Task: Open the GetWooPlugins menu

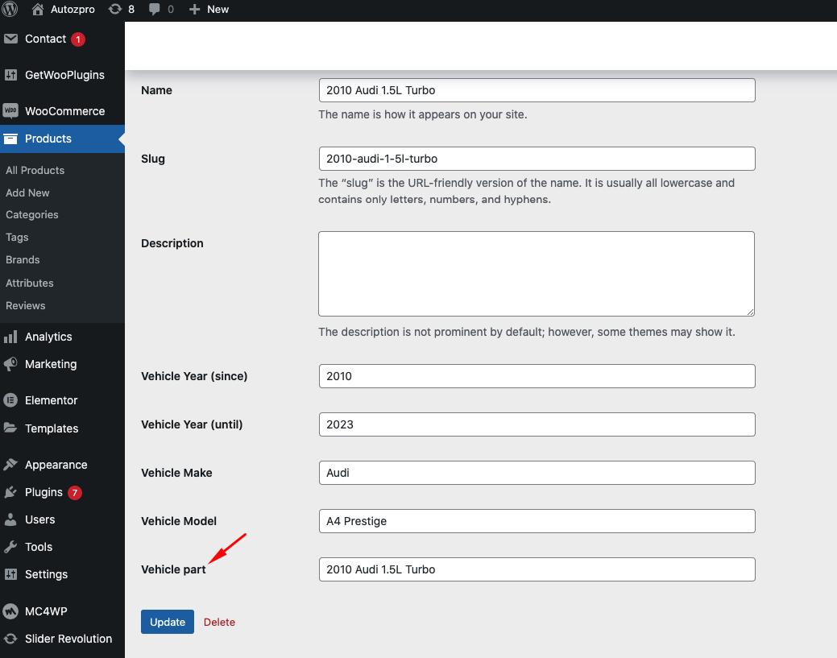Action: 63,75
